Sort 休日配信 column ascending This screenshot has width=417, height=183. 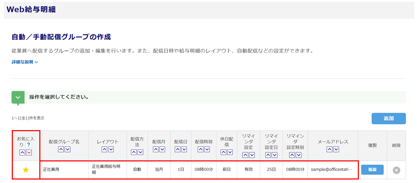pos(223,152)
